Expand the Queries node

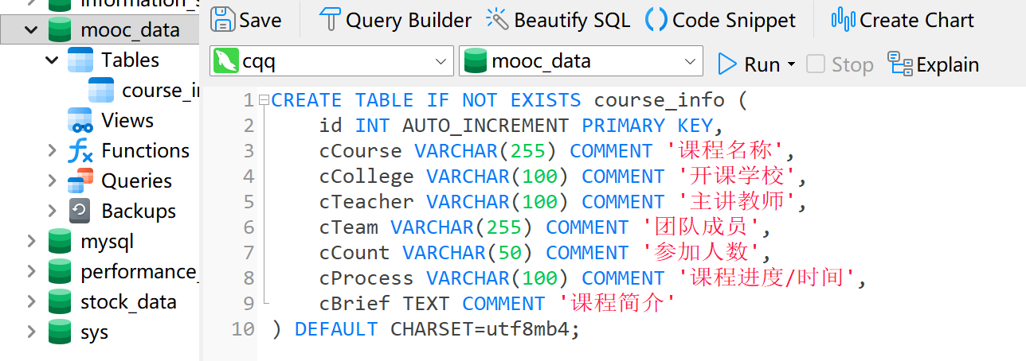click(52, 181)
